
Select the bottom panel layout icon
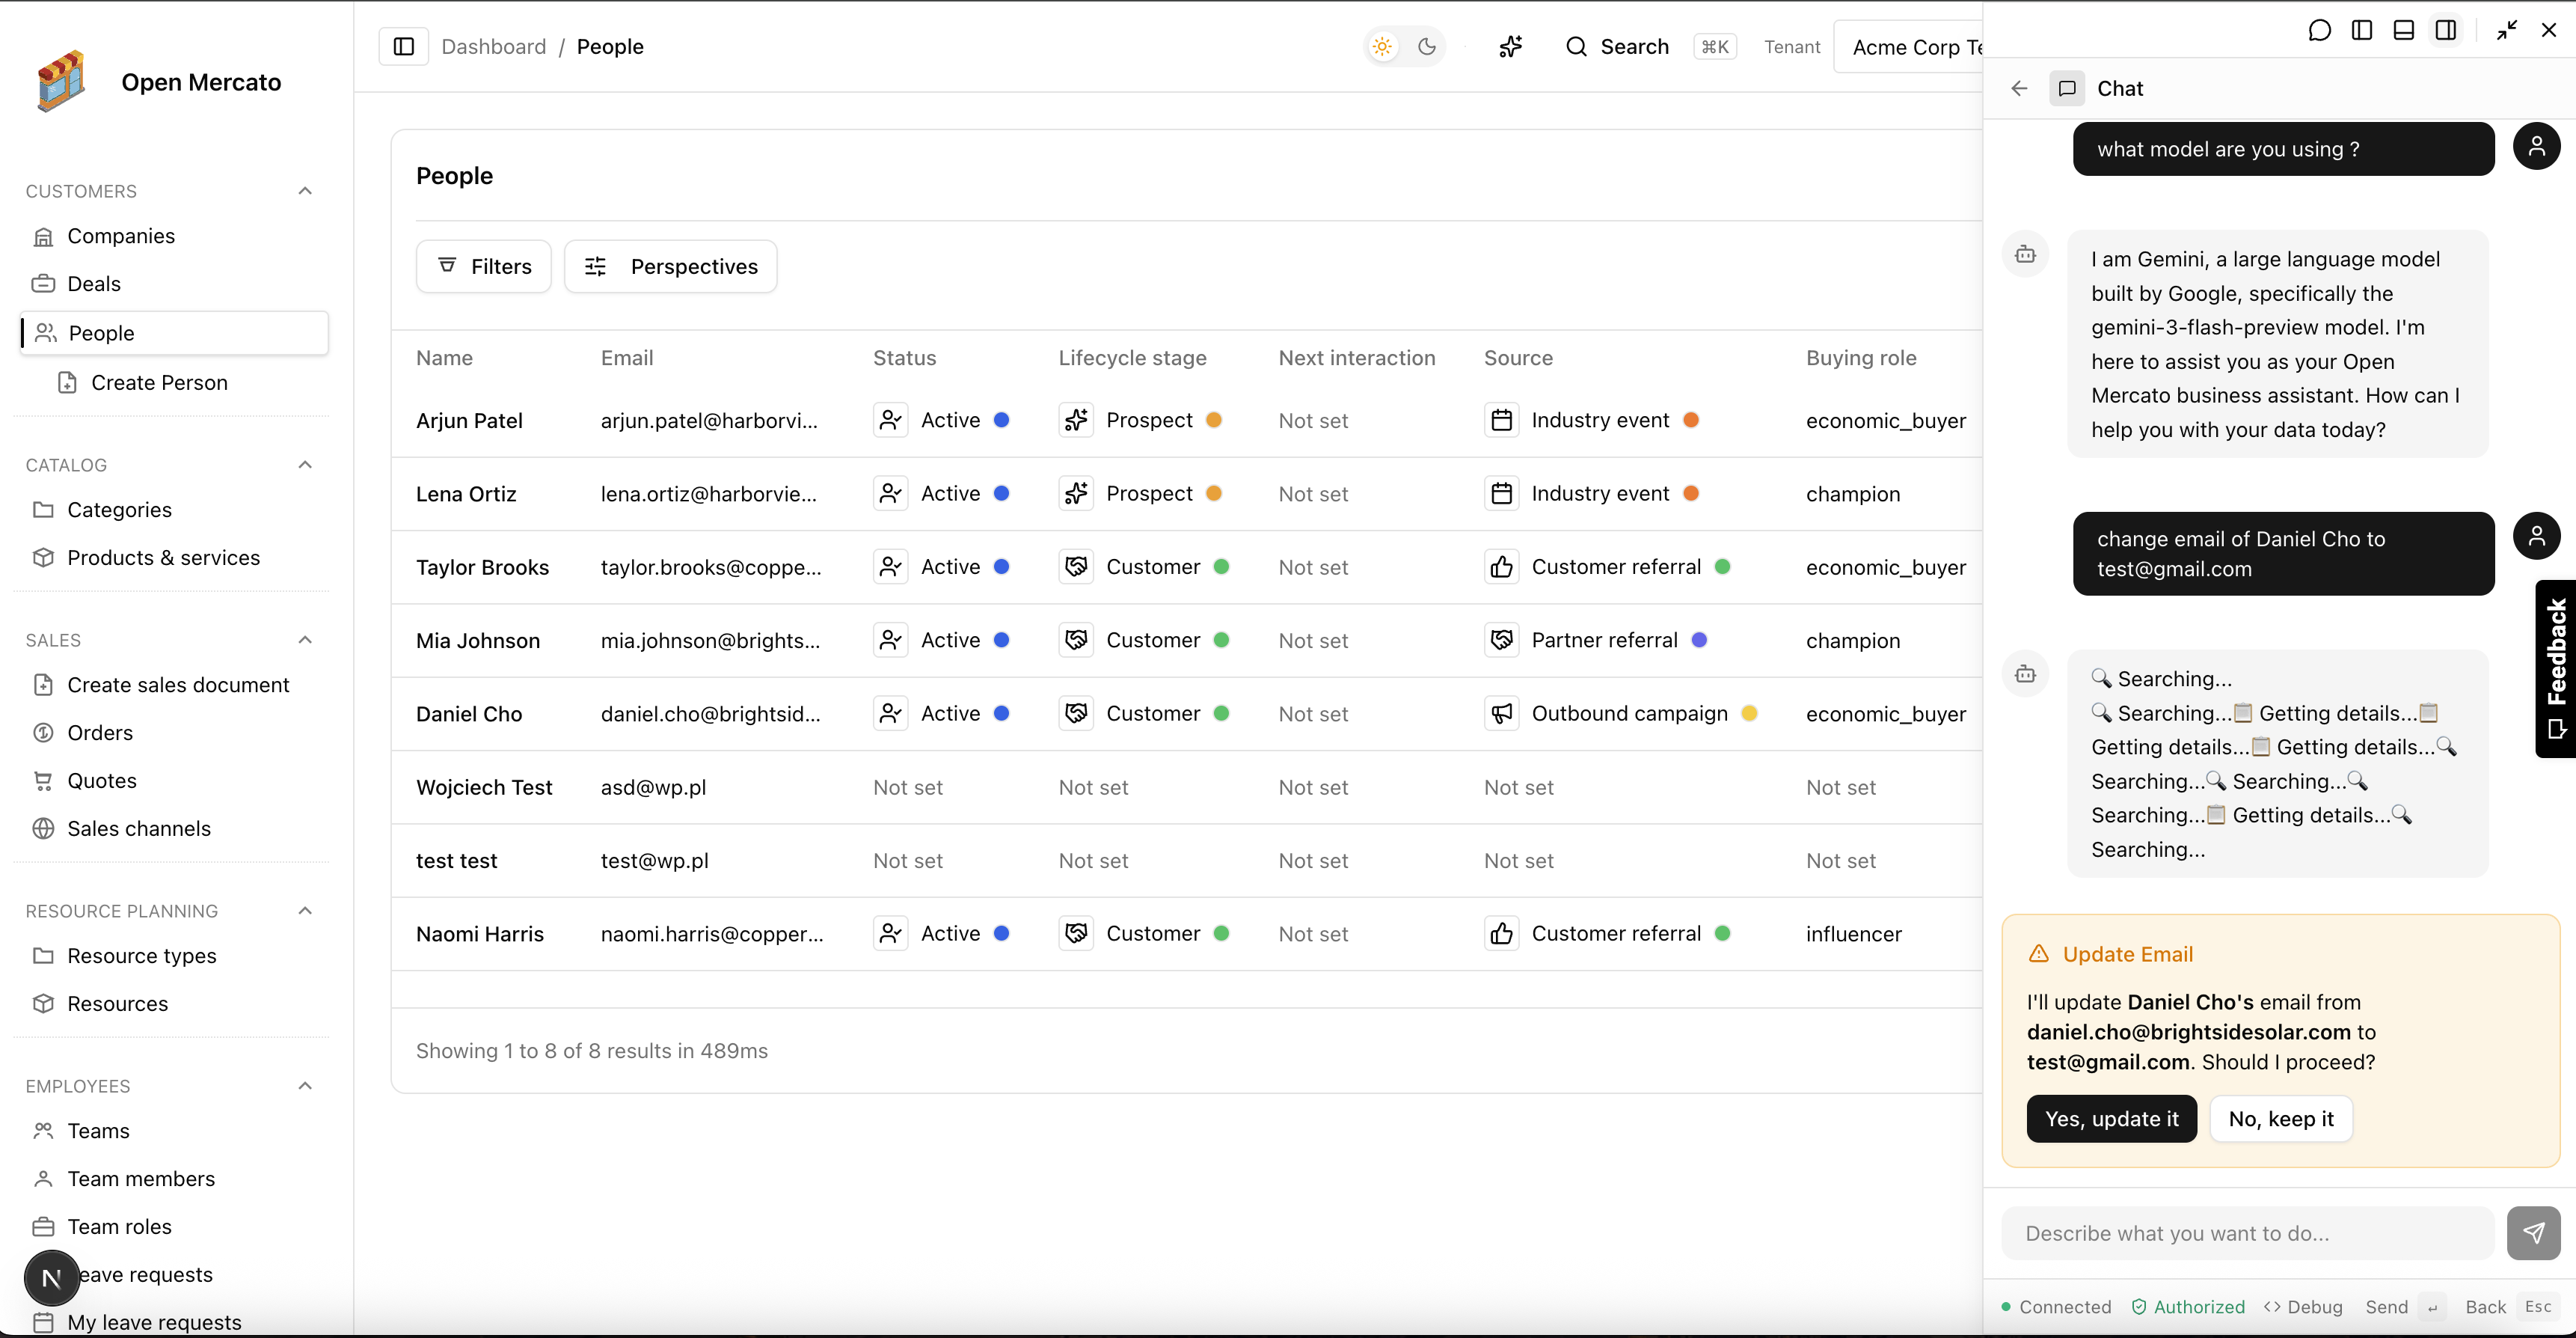click(x=2404, y=29)
